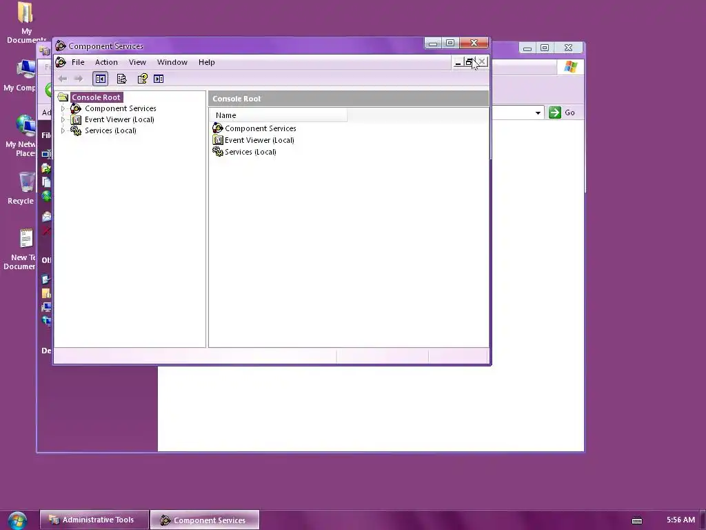Click the Services gears icon in the list pane
Image resolution: width=706 pixels, height=530 pixels.
pos(217,152)
